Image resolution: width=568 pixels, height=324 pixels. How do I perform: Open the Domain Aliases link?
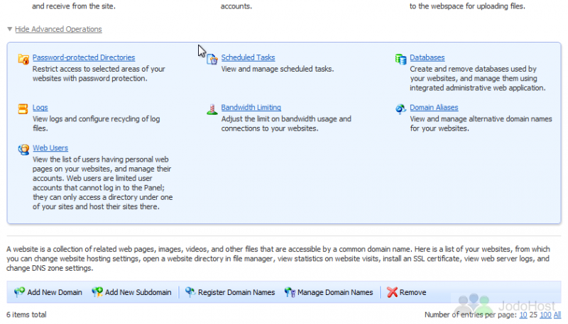(x=434, y=107)
